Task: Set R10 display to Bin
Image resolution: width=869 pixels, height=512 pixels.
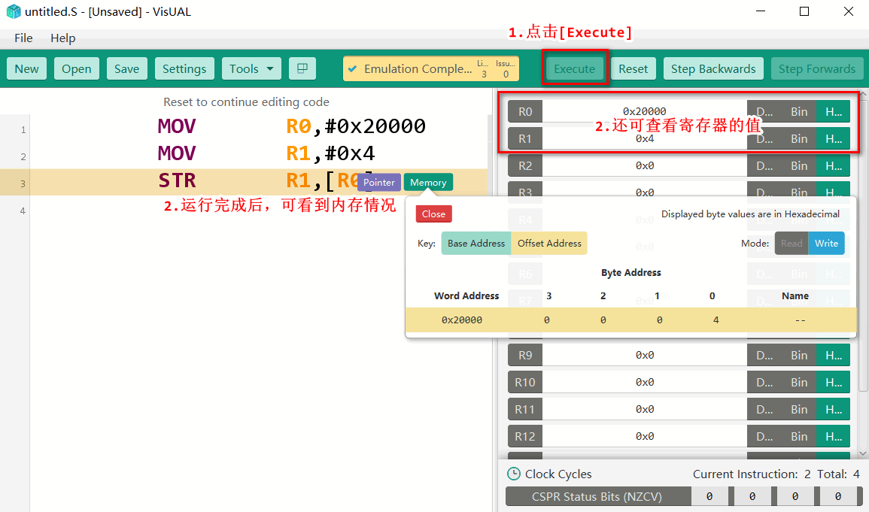Action: (x=798, y=382)
